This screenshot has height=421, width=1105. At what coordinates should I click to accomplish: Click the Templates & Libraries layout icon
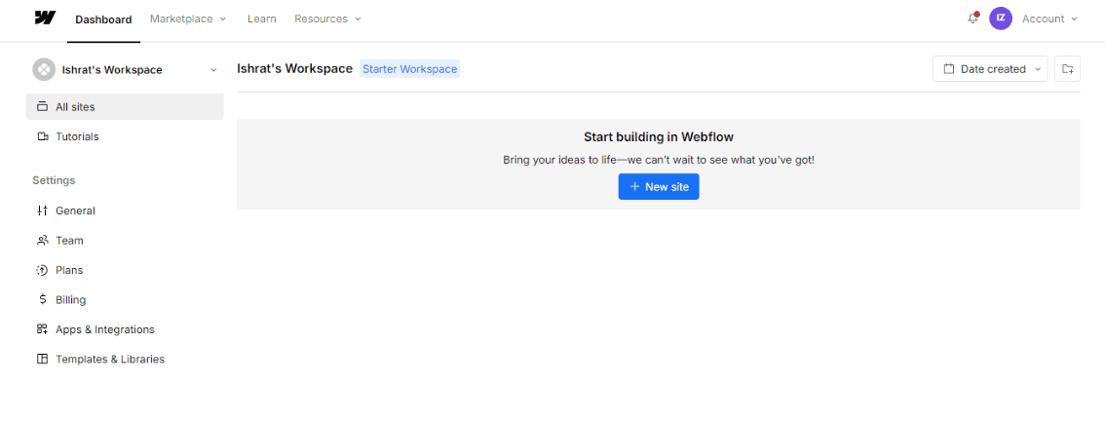click(x=42, y=359)
